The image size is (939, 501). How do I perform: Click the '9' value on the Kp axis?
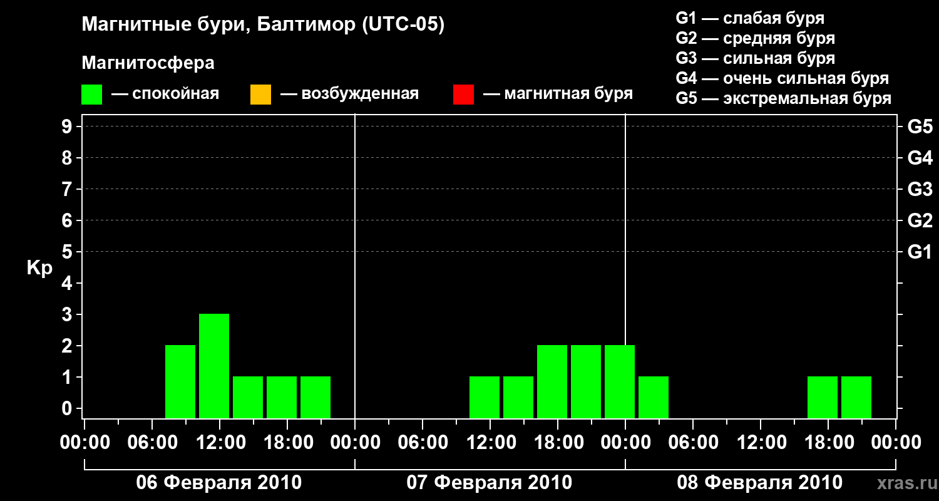point(68,127)
